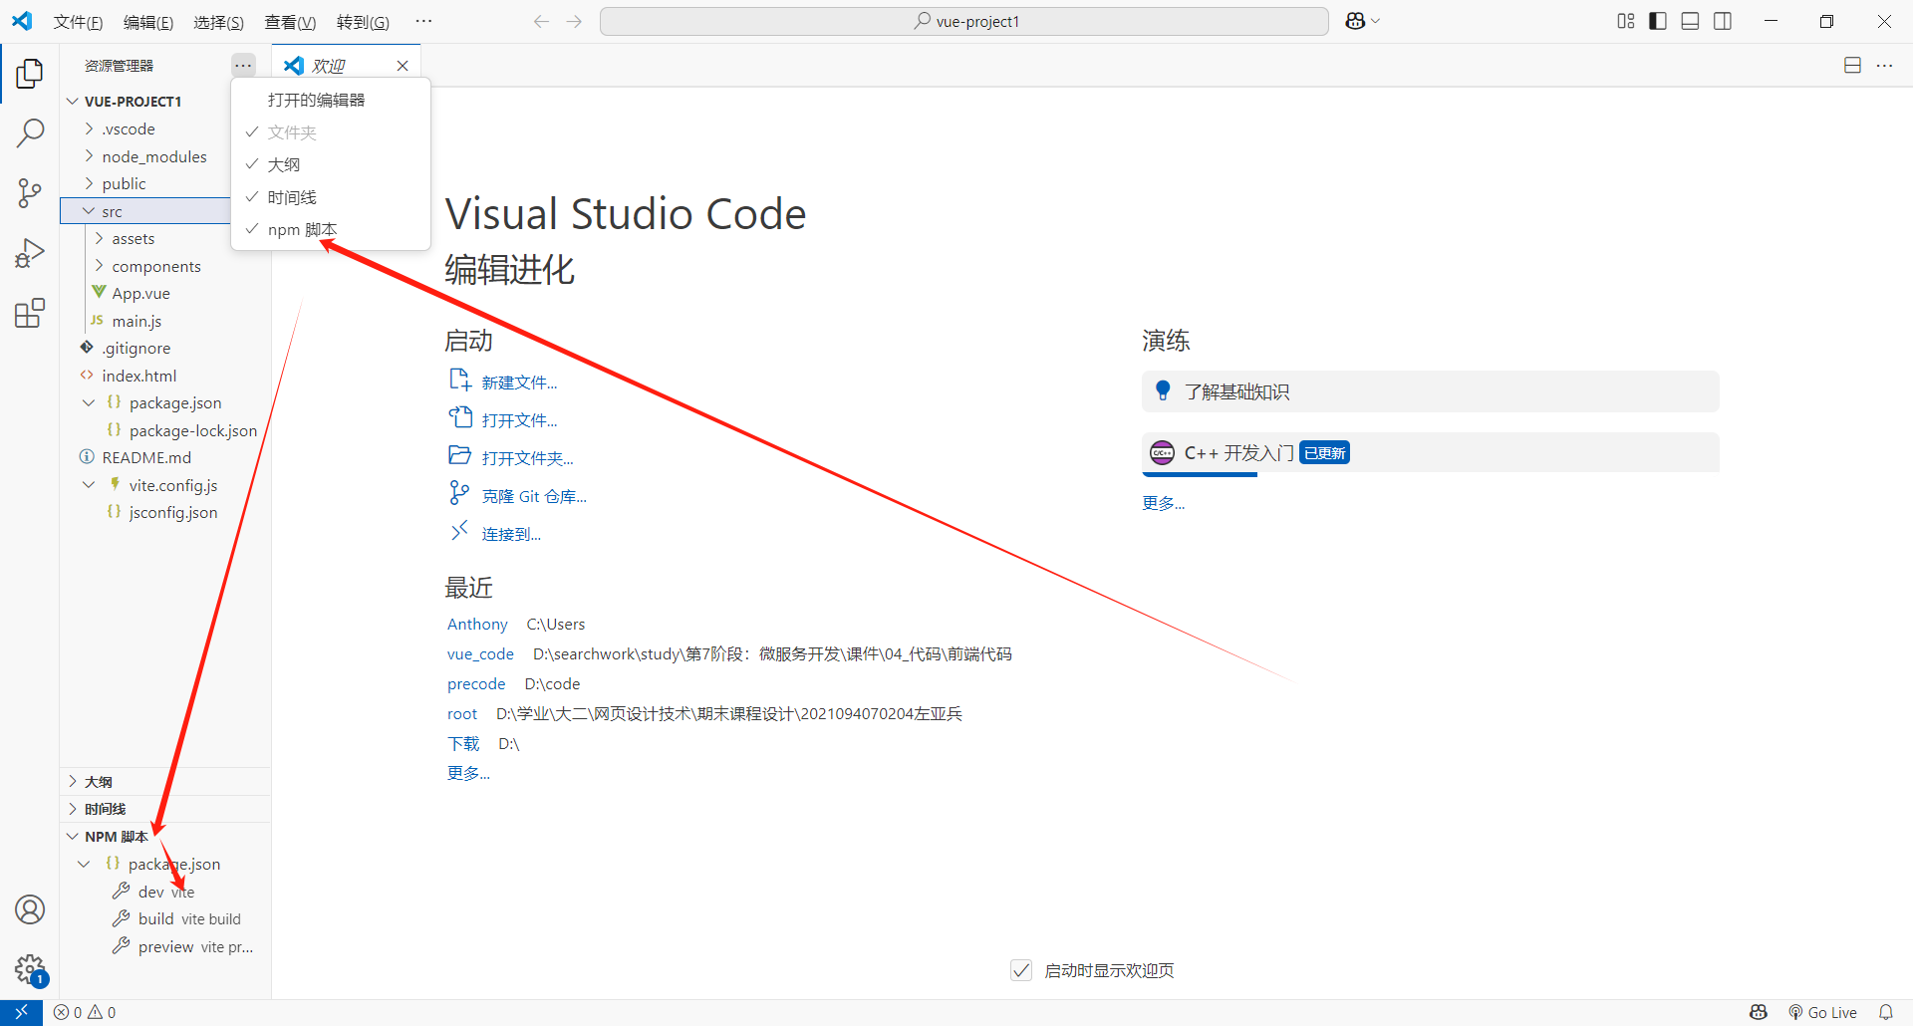Show errors and warnings in status bar
1913x1026 pixels.
coord(85,1012)
